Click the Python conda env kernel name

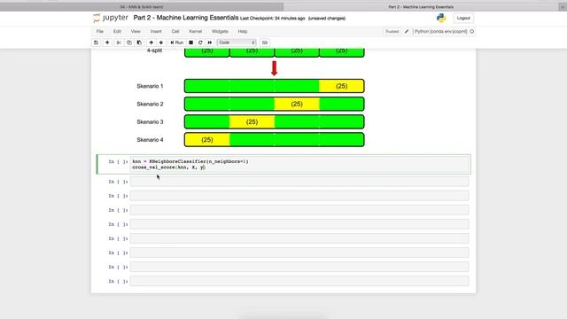pyautogui.click(x=441, y=32)
